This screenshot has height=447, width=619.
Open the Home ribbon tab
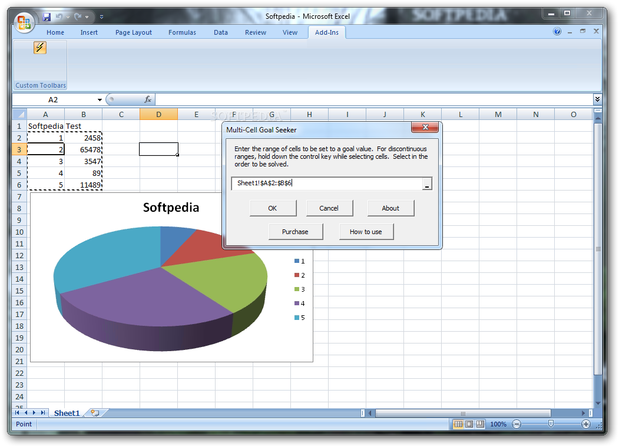click(x=55, y=32)
